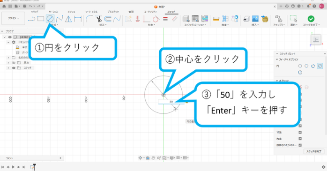The width and height of the screenshot is (327, 171).
Task: Click スケッチを終了 button in Sketch Palette
Action: click(314, 151)
